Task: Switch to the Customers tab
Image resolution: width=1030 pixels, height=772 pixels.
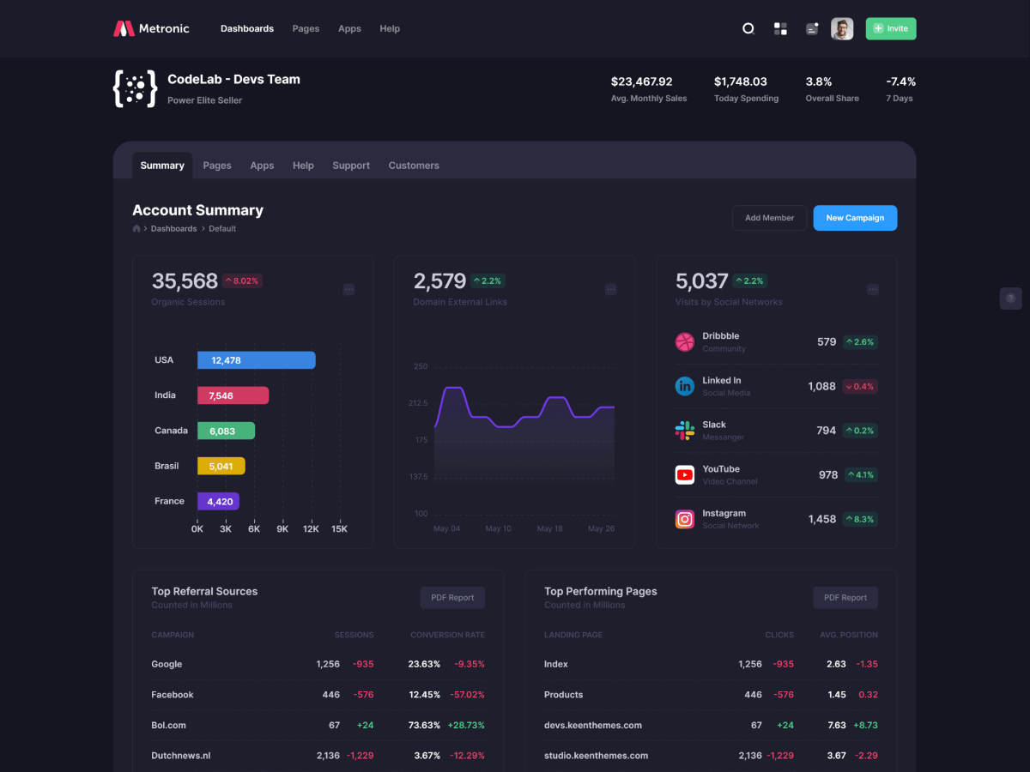Action: click(413, 166)
